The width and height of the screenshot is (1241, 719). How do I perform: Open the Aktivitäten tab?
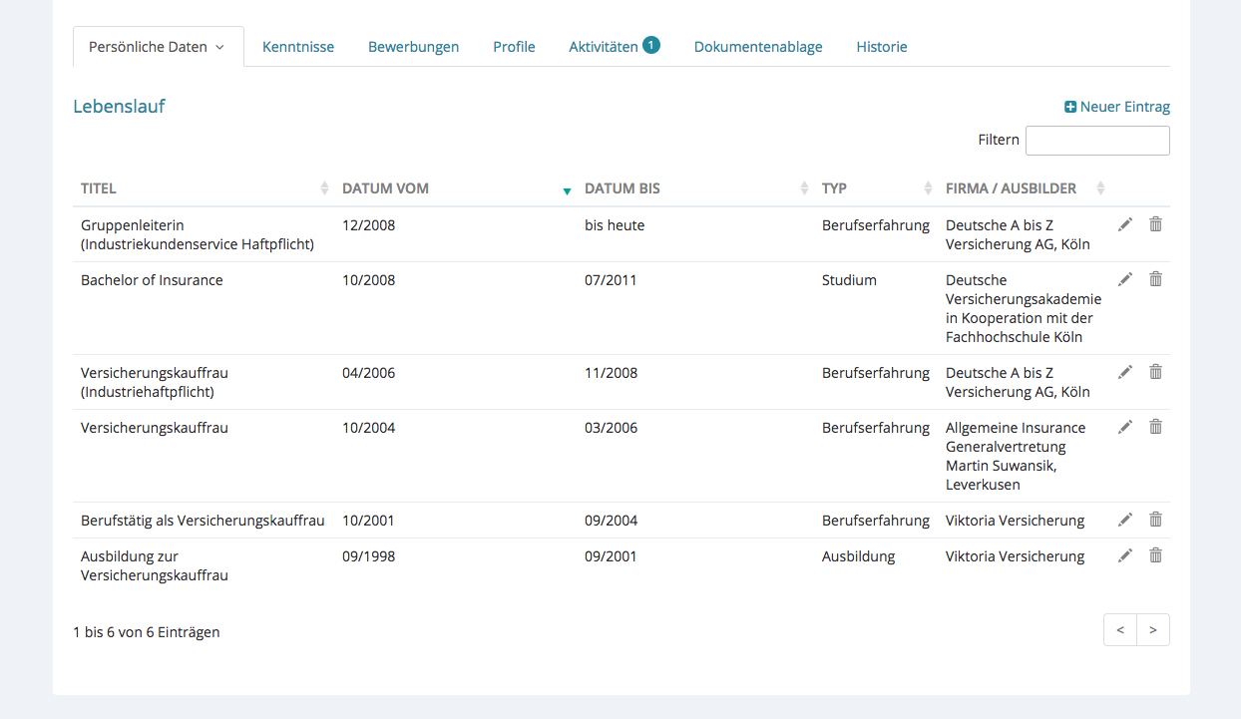point(604,47)
